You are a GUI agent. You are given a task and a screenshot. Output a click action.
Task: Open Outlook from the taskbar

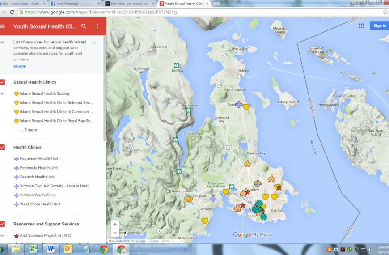68,249
